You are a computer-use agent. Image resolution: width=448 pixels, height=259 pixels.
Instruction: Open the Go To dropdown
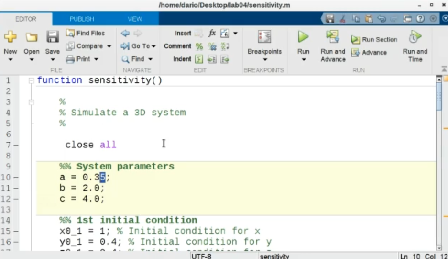pos(154,46)
